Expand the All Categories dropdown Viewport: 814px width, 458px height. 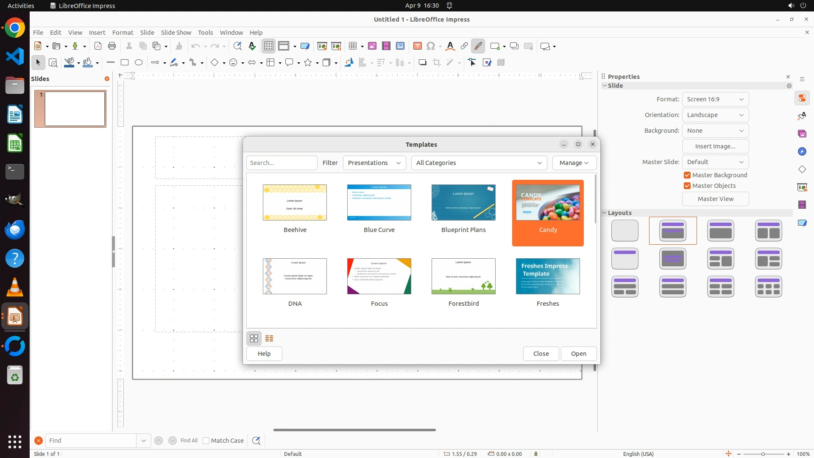tap(479, 163)
